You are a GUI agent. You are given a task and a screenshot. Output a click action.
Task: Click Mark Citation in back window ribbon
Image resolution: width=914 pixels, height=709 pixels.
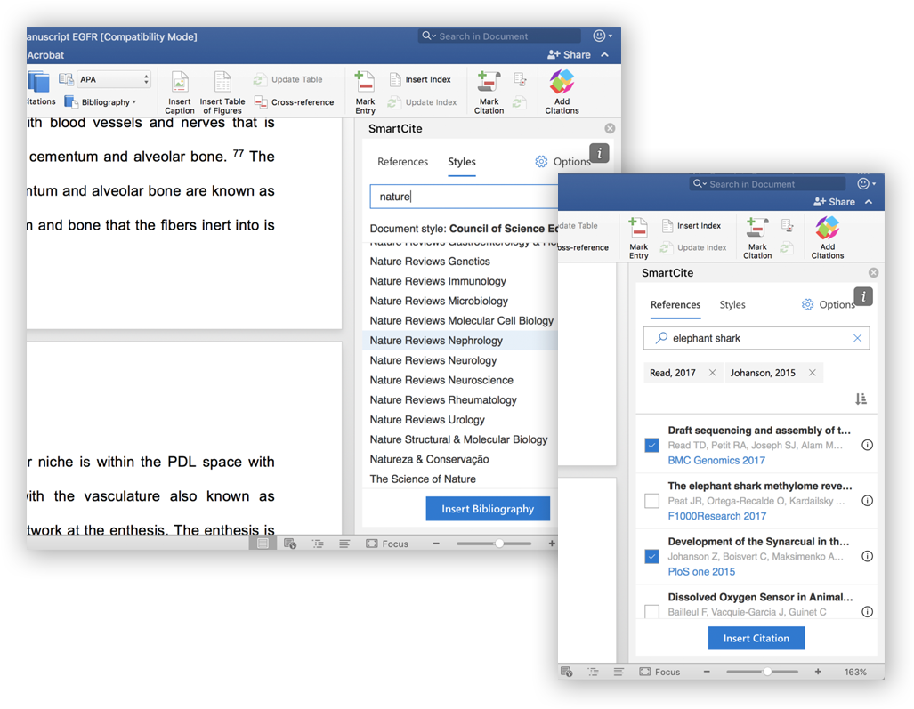[x=489, y=93]
